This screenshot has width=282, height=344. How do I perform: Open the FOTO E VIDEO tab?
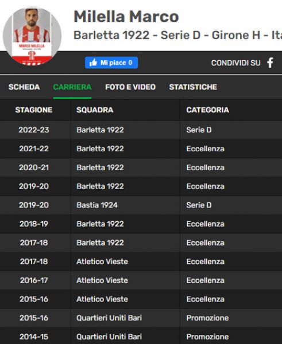pos(130,87)
